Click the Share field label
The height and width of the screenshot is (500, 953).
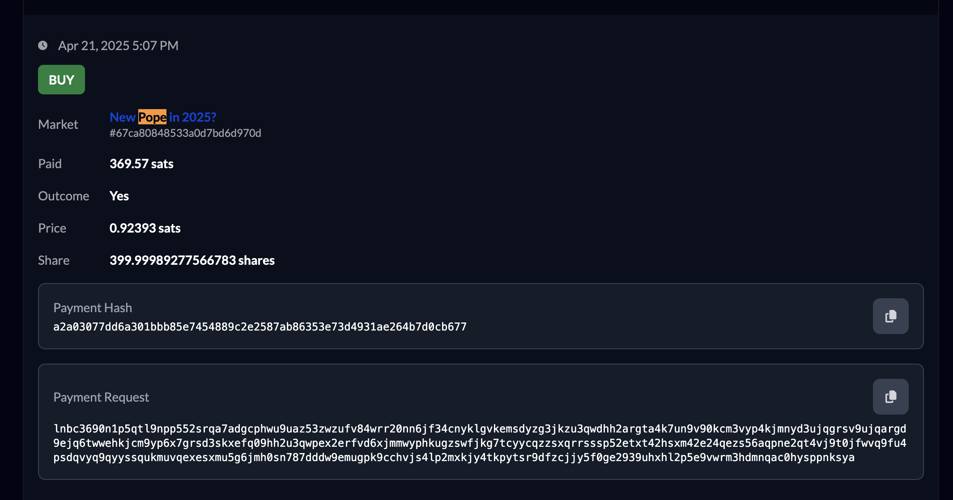tap(54, 260)
